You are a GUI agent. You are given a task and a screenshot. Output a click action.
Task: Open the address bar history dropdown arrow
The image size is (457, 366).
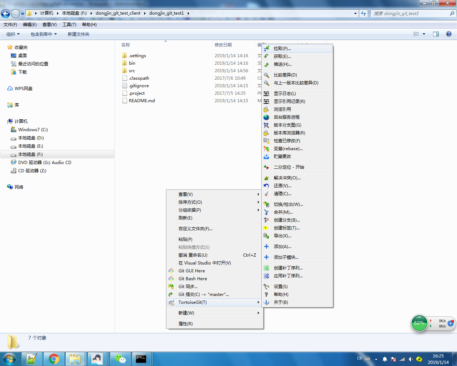(355, 13)
